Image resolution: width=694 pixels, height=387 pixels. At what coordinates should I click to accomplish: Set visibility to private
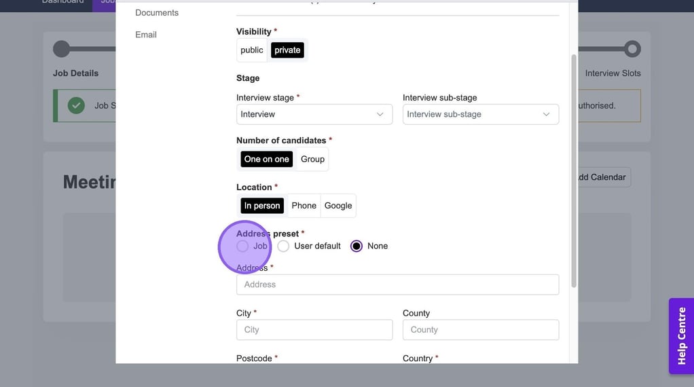287,50
